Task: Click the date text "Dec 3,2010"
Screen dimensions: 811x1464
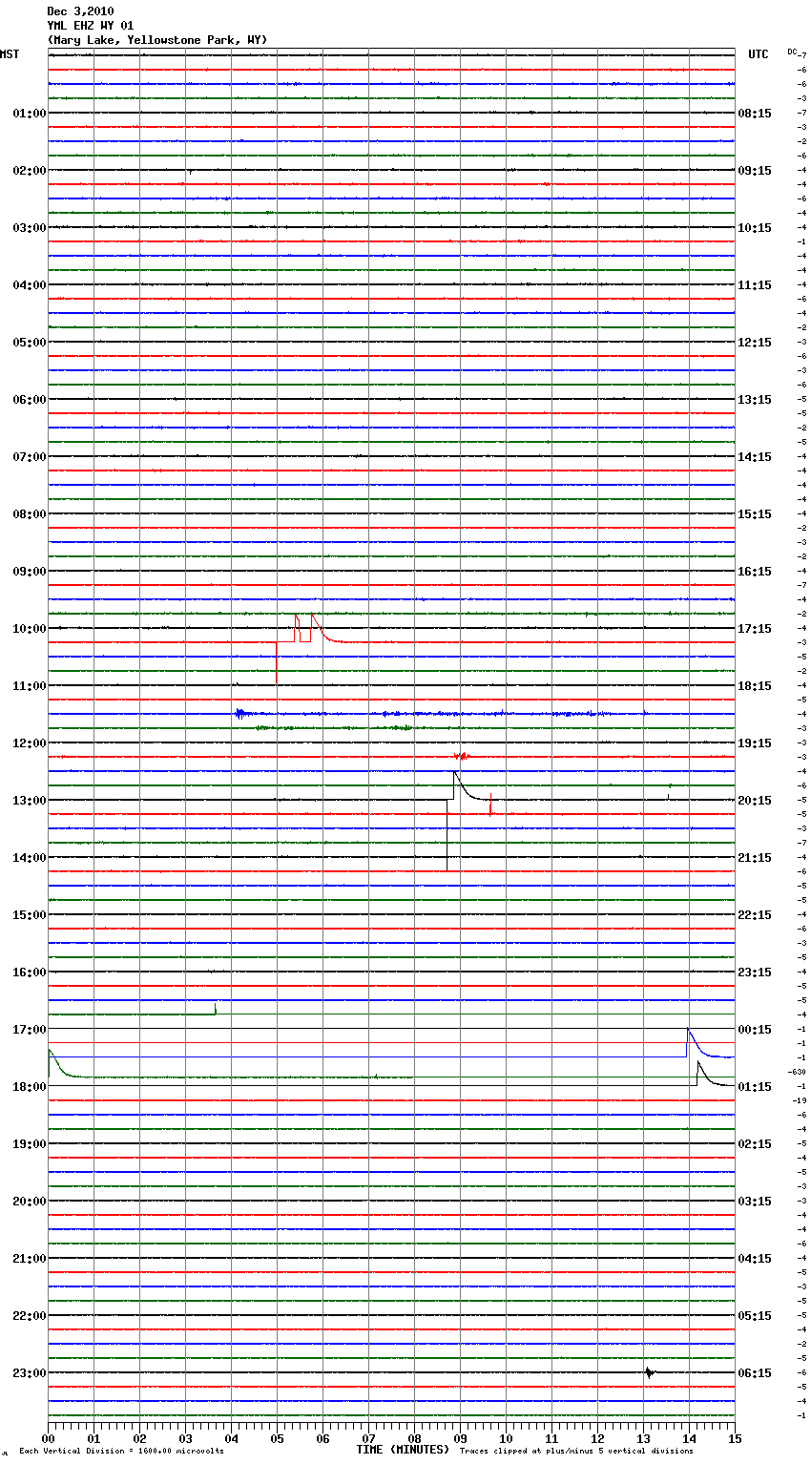Action: tap(80, 11)
